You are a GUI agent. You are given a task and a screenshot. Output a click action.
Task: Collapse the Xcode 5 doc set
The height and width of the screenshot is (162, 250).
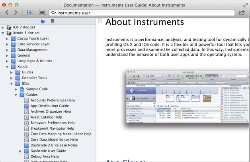(x=3, y=33)
